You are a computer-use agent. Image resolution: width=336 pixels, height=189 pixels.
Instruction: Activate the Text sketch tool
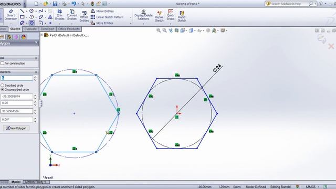pyautogui.click(x=50, y=17)
